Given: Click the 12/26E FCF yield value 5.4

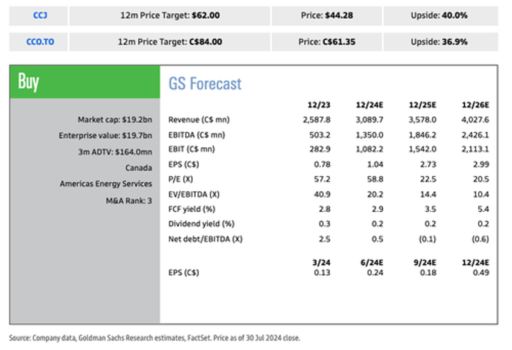Looking at the screenshot, I should click(483, 209).
